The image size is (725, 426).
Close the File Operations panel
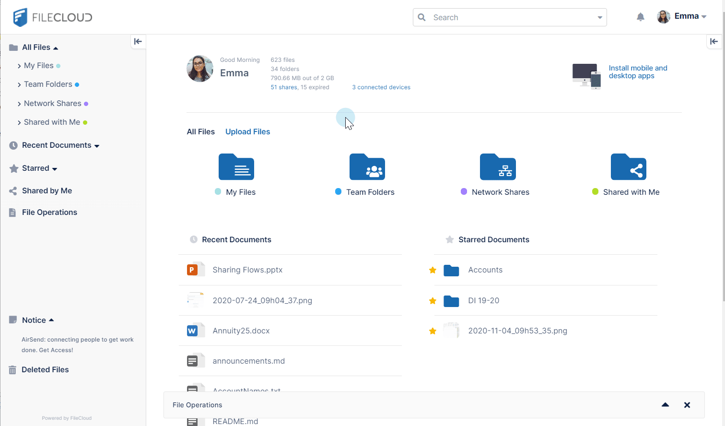coord(687,405)
